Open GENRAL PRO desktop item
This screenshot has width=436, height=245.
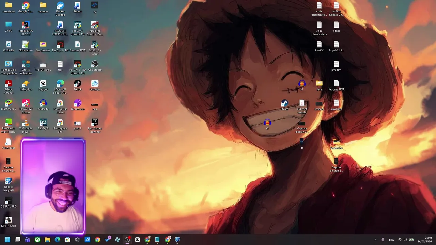coord(9,202)
